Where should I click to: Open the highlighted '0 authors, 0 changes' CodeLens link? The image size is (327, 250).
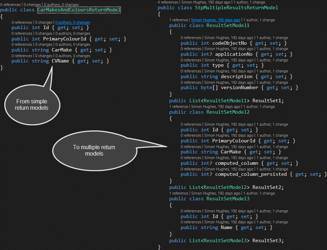coord(72,22)
